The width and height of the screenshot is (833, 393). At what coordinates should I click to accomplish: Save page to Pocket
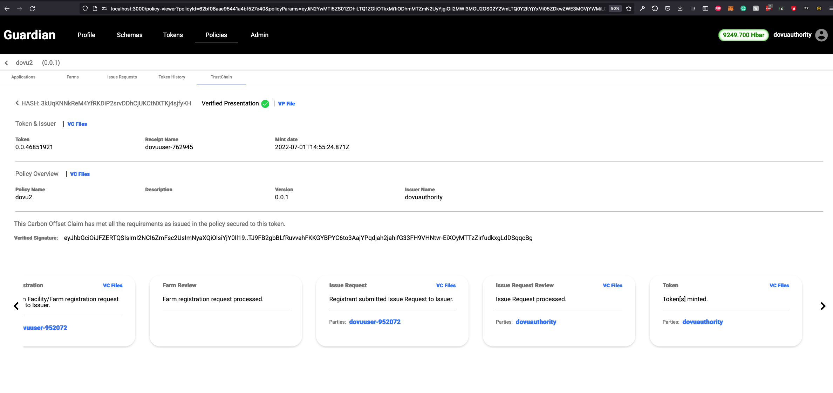pos(667,8)
